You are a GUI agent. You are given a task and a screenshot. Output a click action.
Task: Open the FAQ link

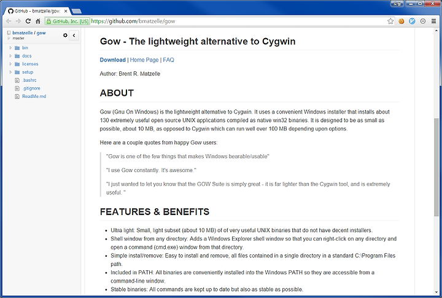[169, 60]
